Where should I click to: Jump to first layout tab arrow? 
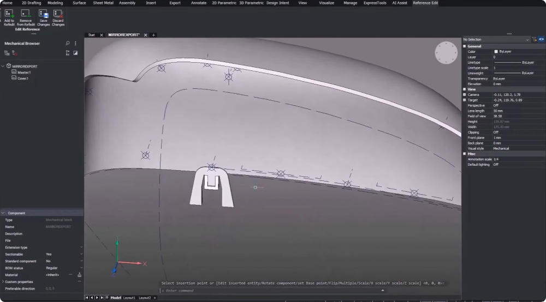87,298
